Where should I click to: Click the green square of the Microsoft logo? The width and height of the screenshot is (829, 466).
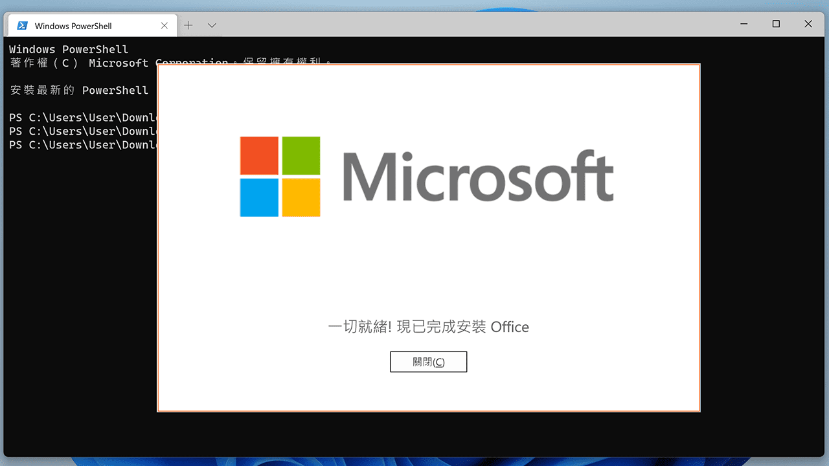(301, 155)
